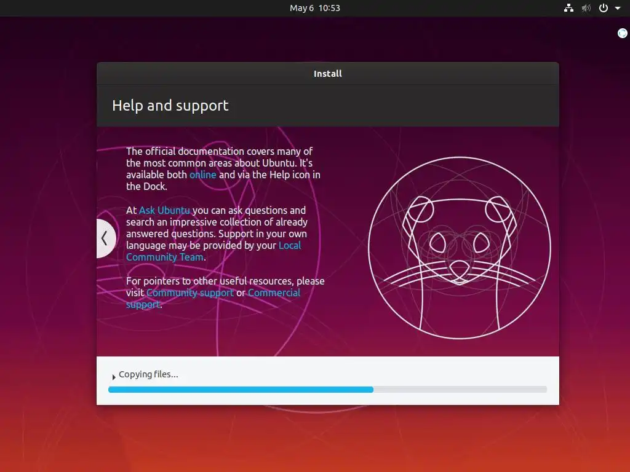Open the 'online' documentation link
630x472 pixels.
203,175
